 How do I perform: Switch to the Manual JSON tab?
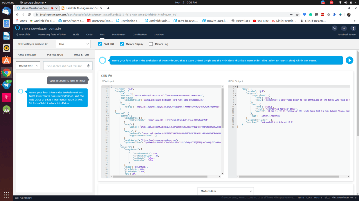pos(55,54)
